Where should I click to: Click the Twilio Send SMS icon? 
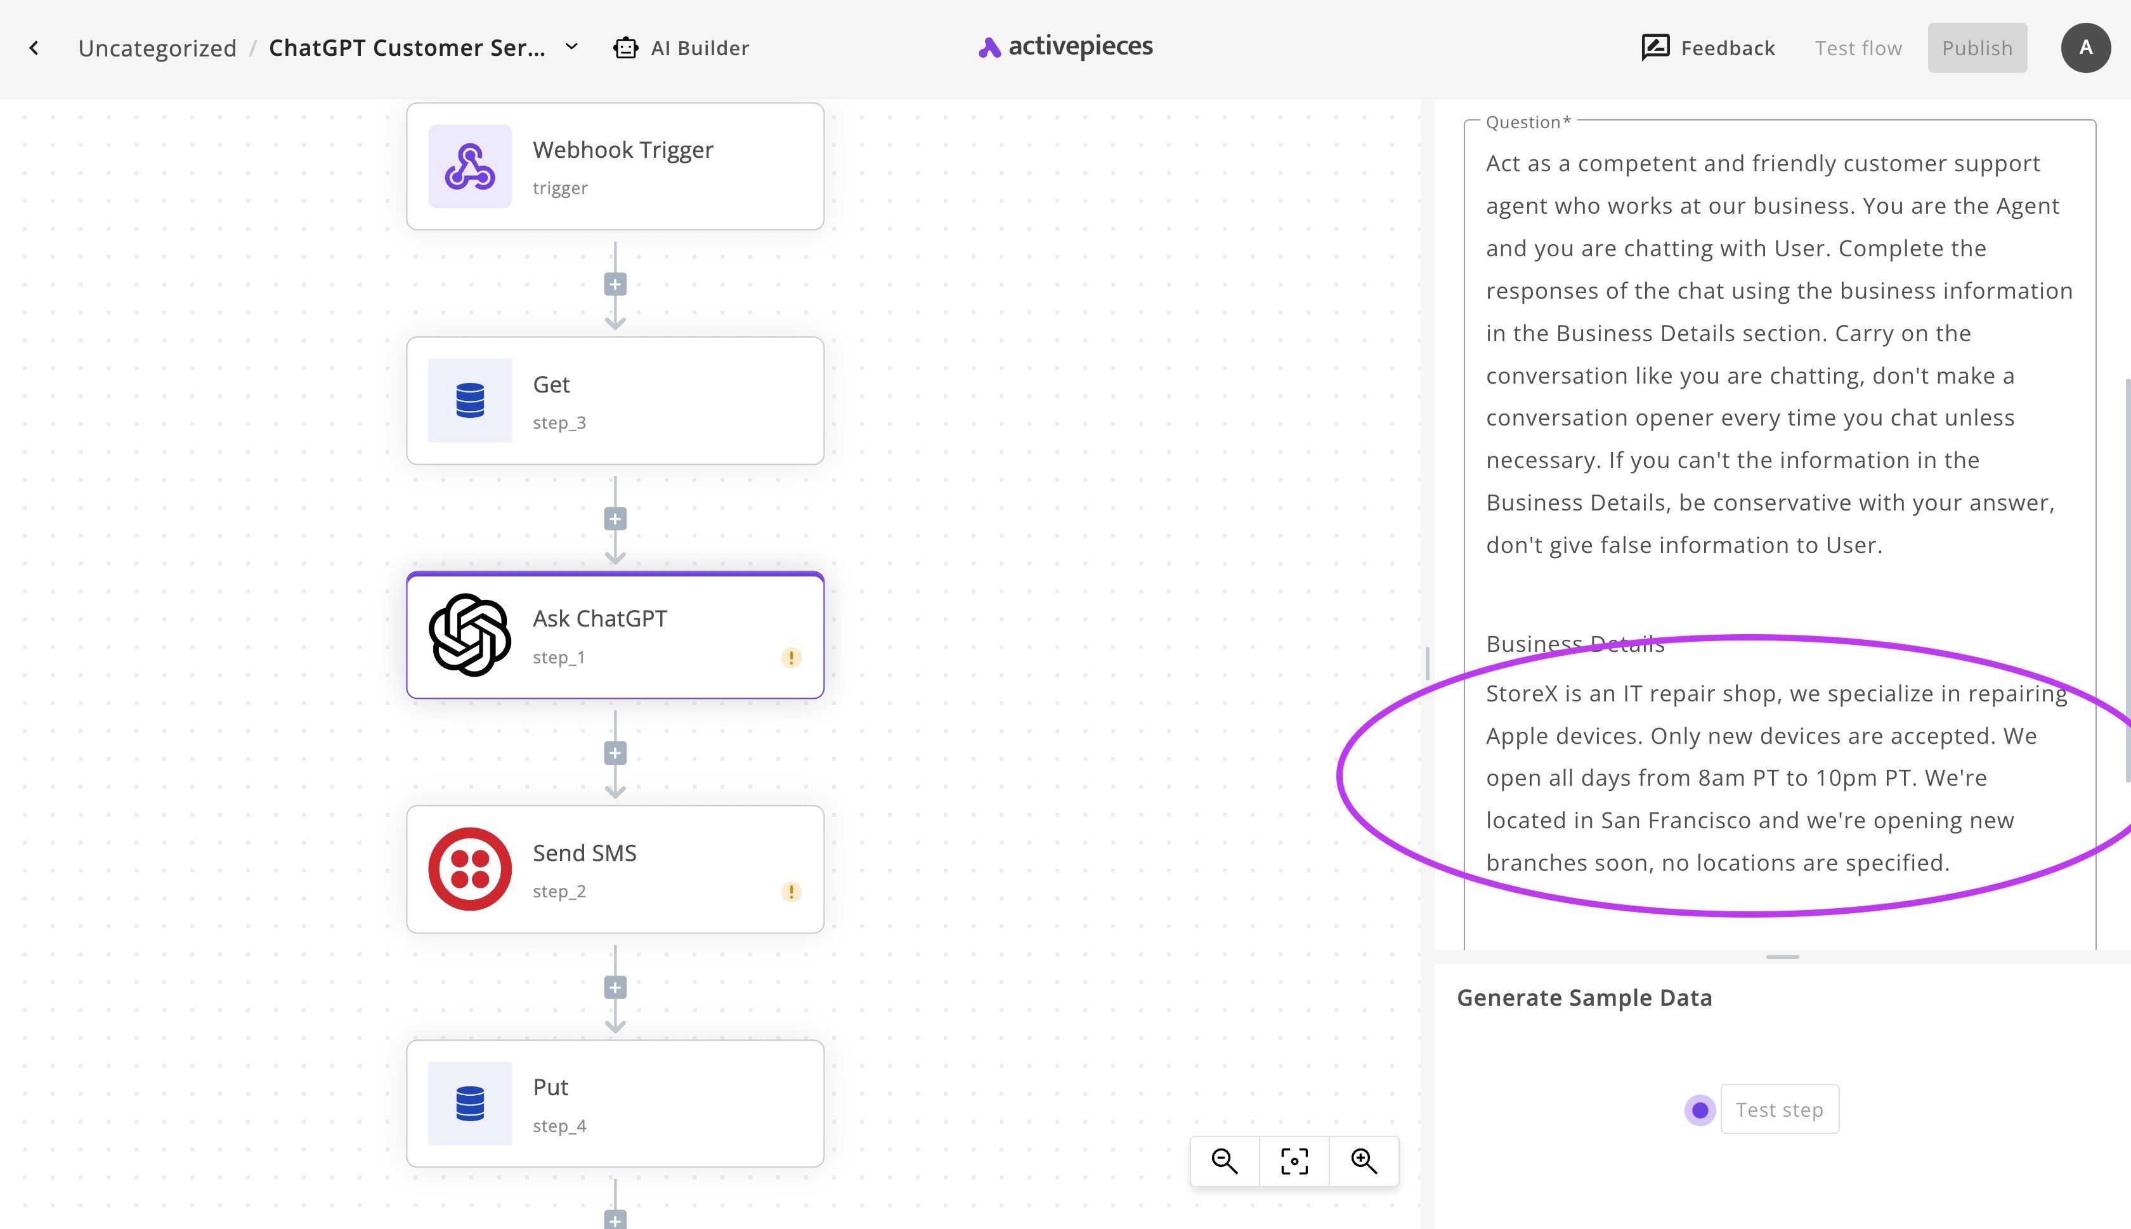tap(470, 869)
